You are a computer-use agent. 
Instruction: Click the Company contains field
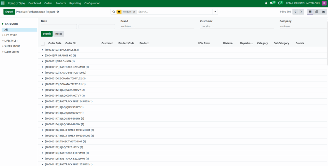coord(303,26)
